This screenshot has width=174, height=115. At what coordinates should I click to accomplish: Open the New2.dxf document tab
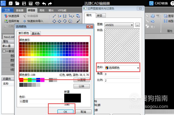(x=9, y=37)
